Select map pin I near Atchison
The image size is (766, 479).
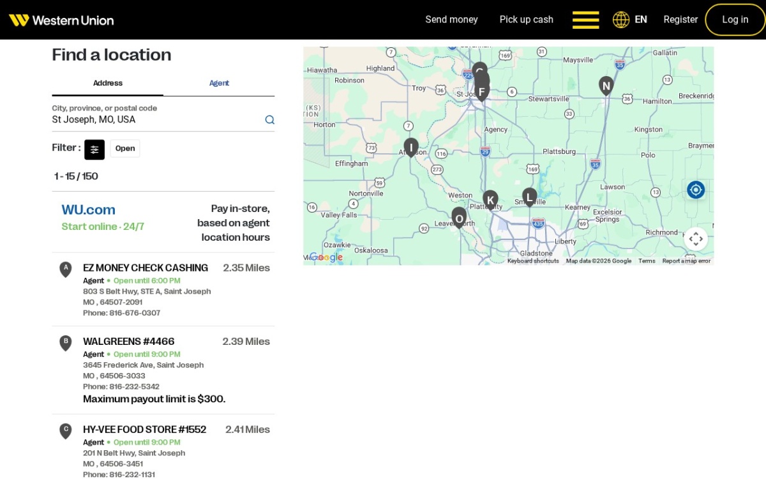411,148
